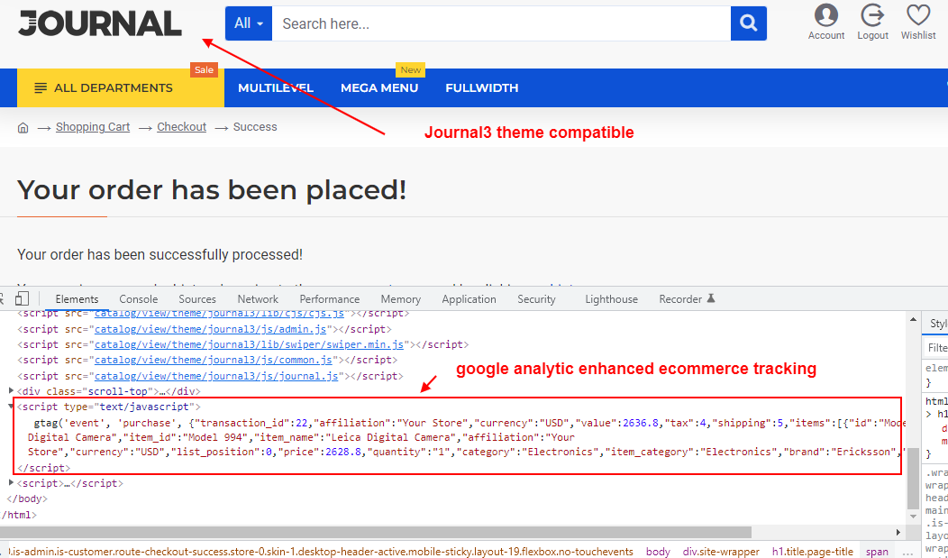Image resolution: width=948 pixels, height=558 pixels.
Task: Expand the div class="scroll-top" node
Action: point(11,391)
